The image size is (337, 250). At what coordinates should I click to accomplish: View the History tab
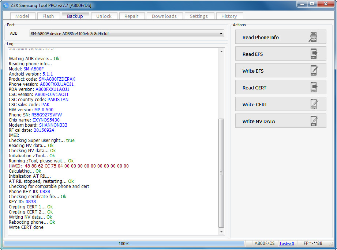[229, 16]
